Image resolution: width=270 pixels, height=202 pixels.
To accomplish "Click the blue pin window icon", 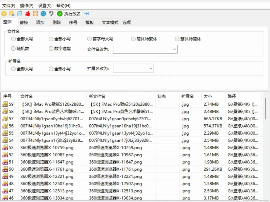I will point(87,14).
